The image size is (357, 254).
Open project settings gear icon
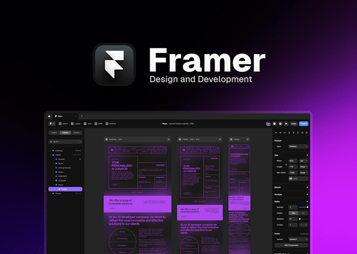point(281,124)
